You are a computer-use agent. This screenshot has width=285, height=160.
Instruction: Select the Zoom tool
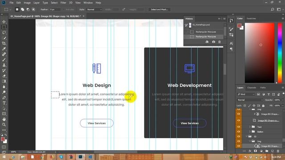point(4,124)
